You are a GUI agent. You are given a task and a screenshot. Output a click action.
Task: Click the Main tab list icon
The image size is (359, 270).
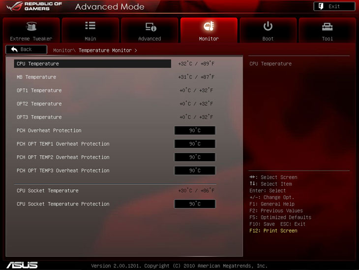pos(90,26)
